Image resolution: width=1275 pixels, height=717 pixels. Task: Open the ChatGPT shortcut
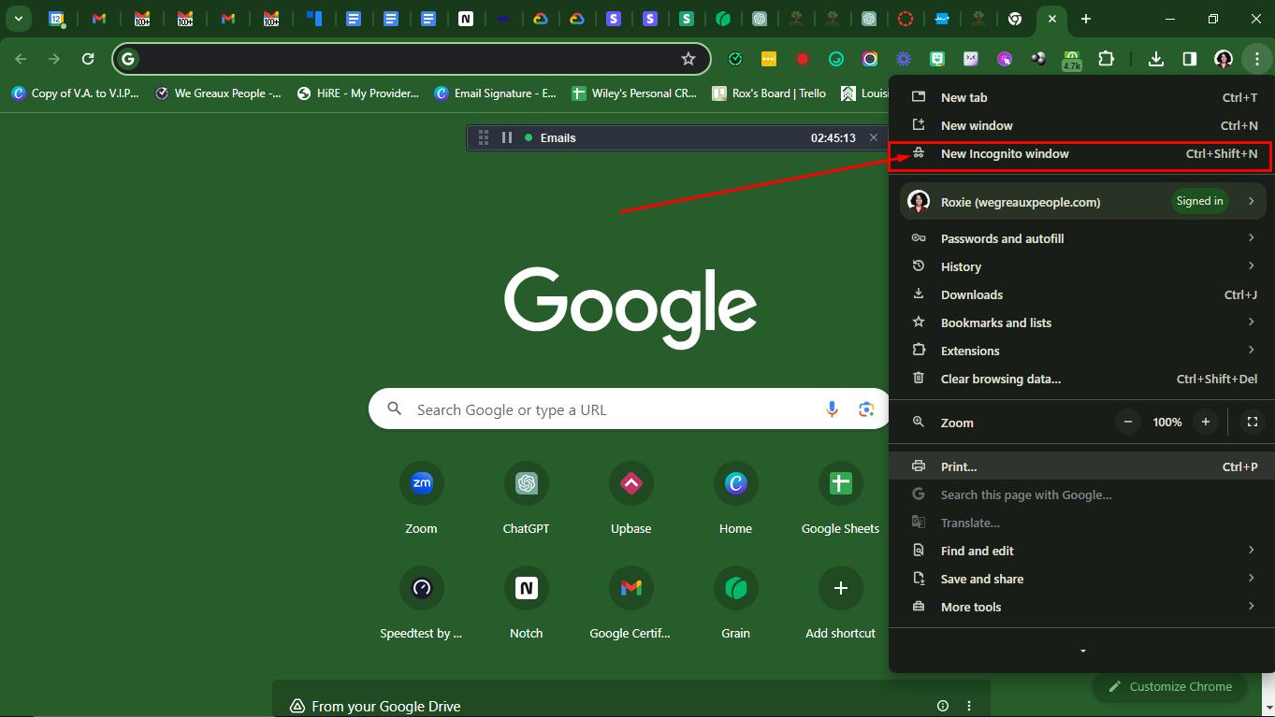(x=526, y=483)
